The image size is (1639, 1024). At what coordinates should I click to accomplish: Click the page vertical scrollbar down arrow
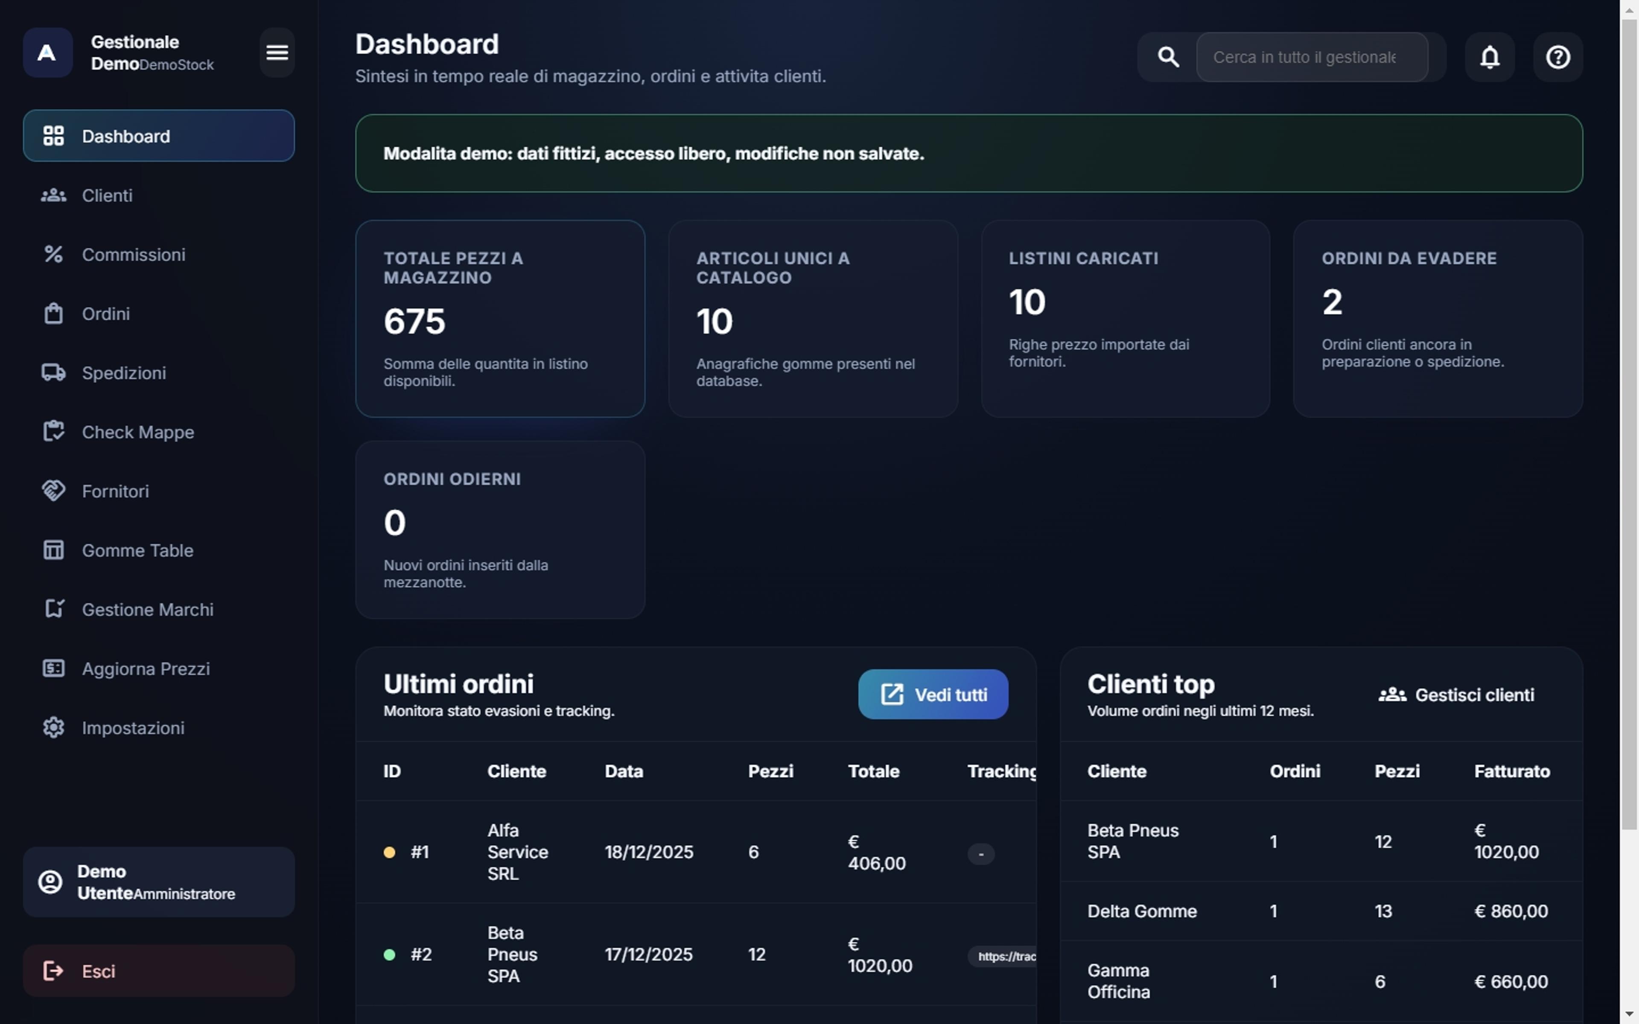point(1630,1015)
